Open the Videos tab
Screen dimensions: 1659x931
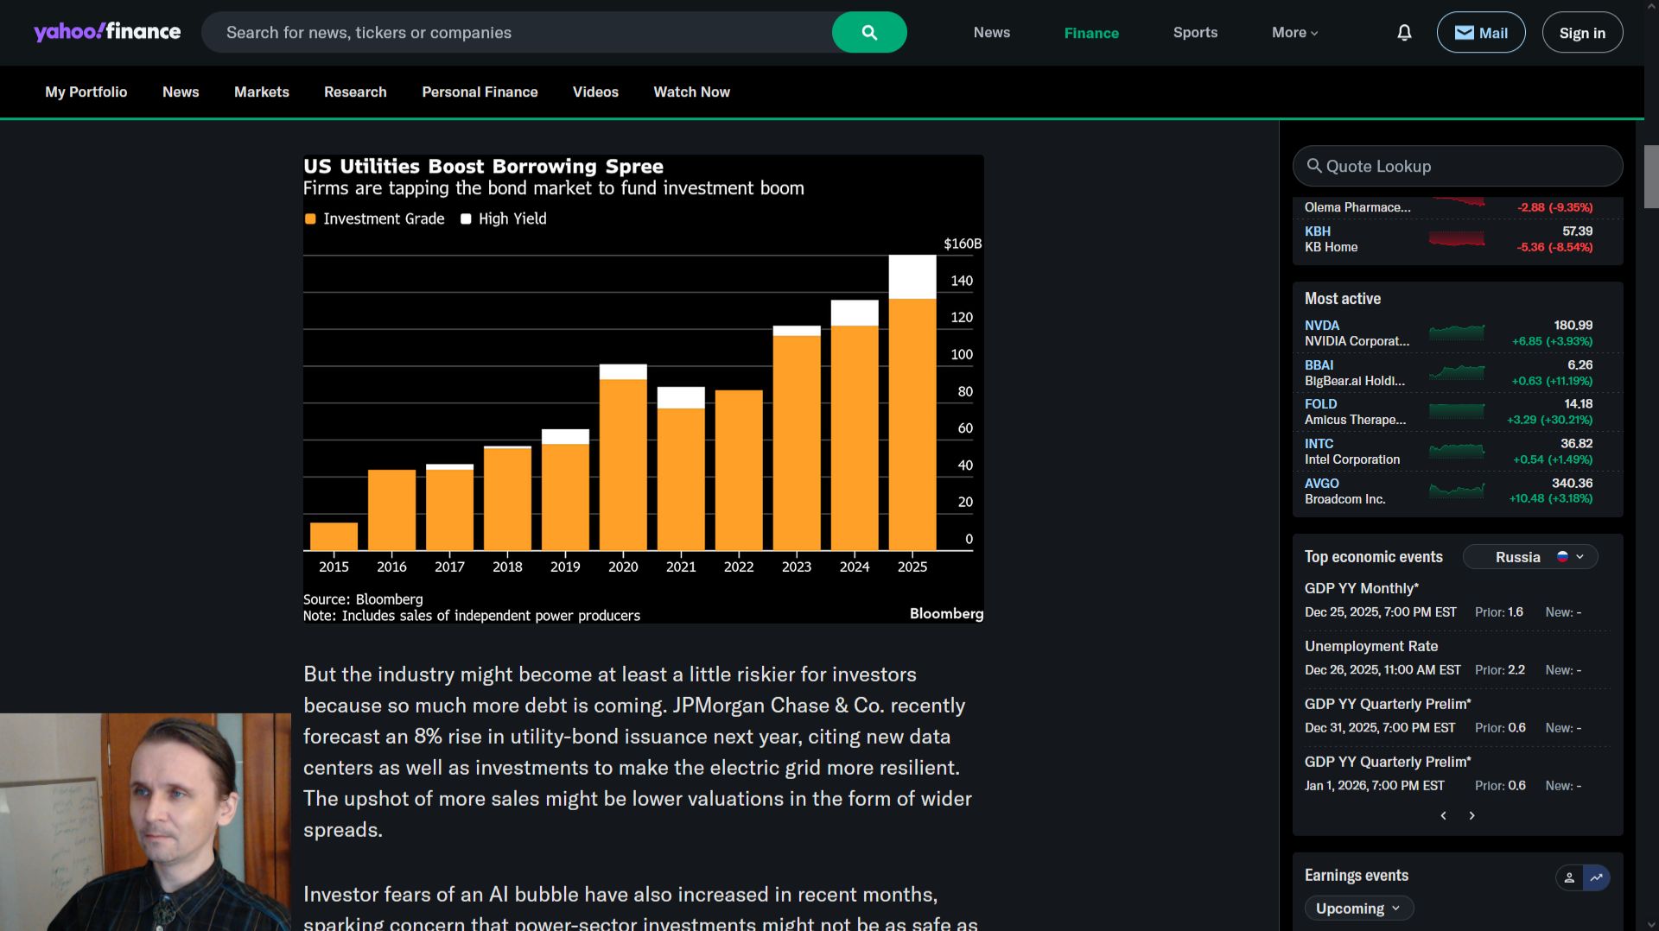pyautogui.click(x=595, y=92)
